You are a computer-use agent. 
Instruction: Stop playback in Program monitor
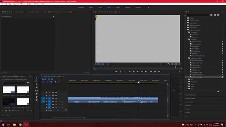click(138, 72)
